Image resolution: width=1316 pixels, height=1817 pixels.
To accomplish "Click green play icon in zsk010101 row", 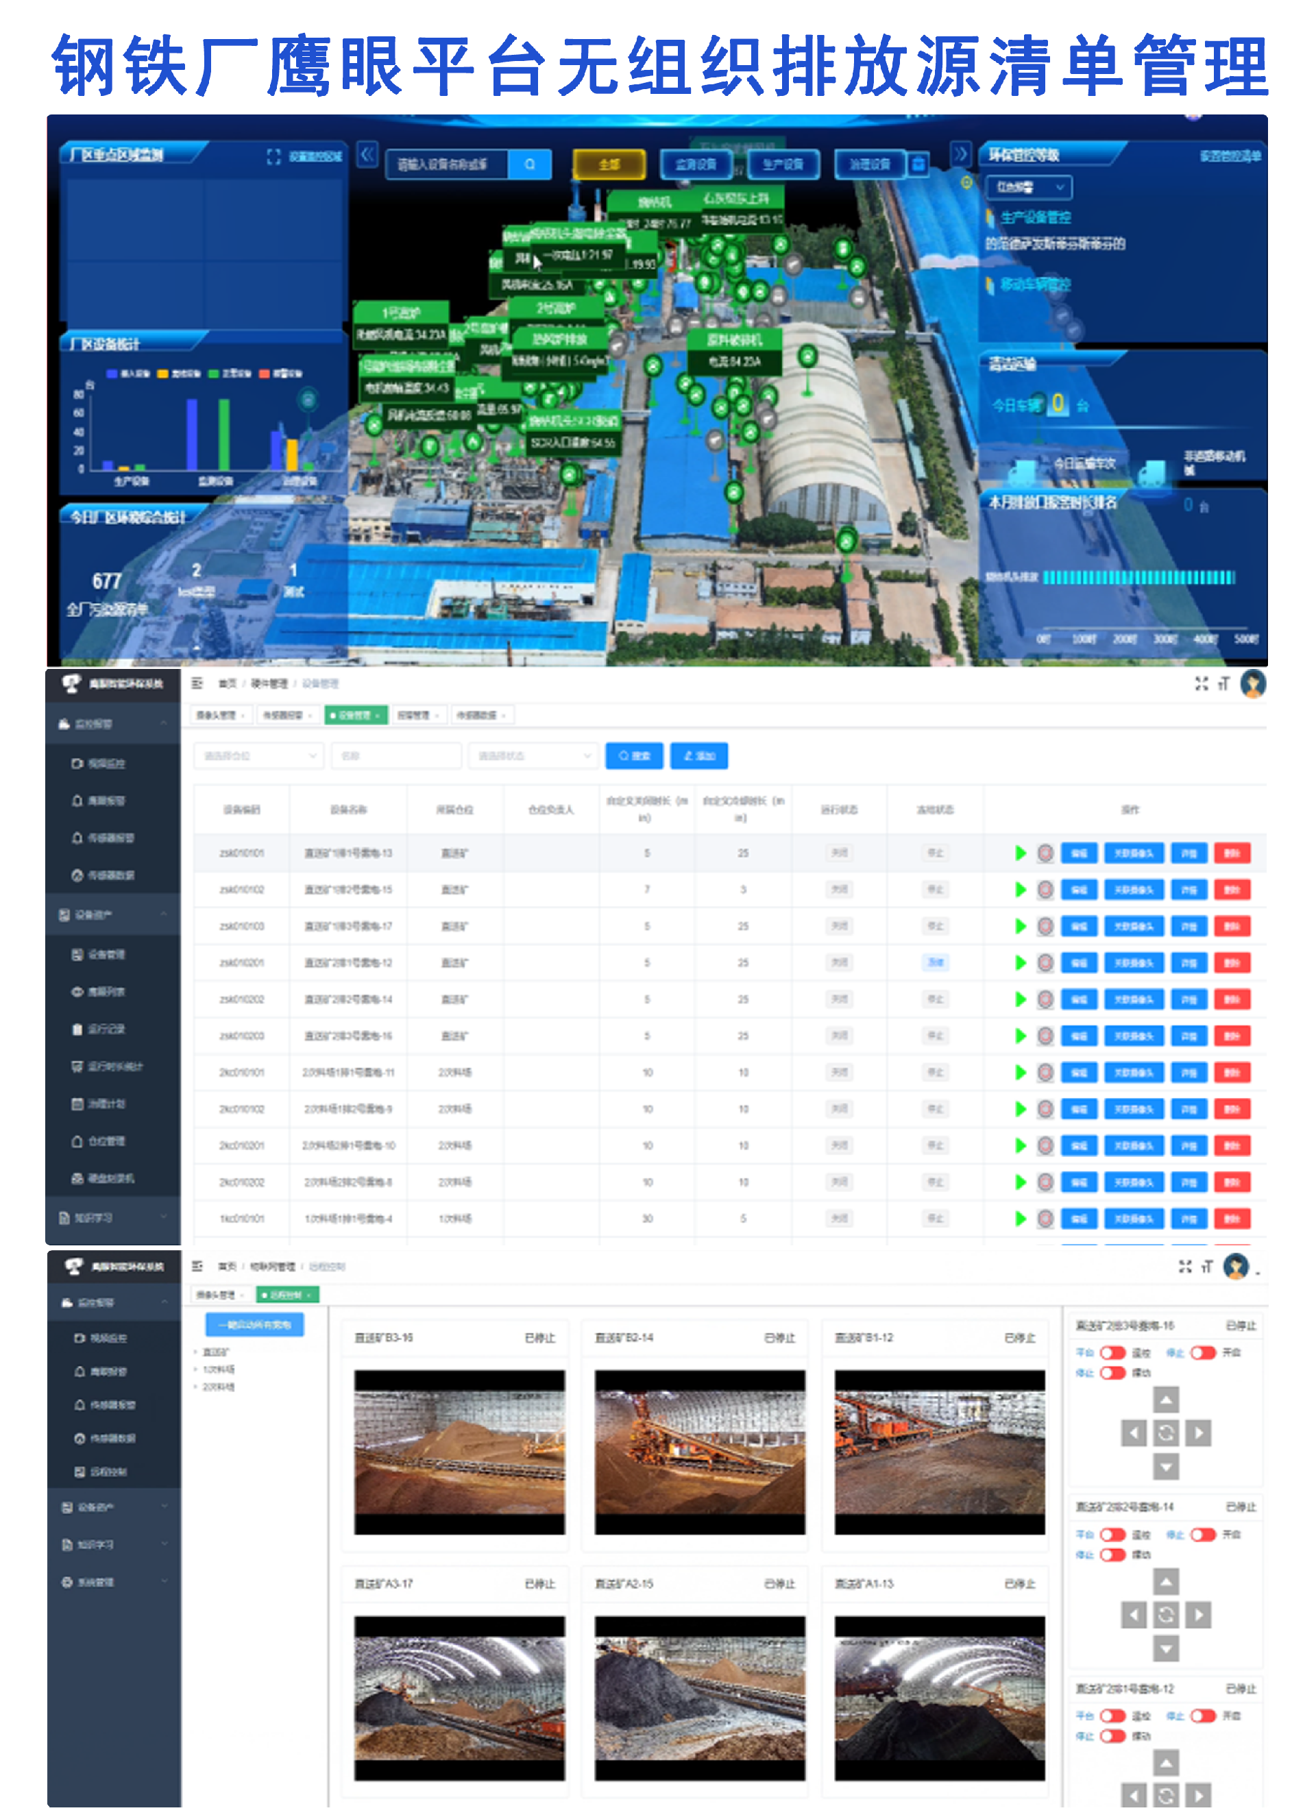I will 1021,853.
